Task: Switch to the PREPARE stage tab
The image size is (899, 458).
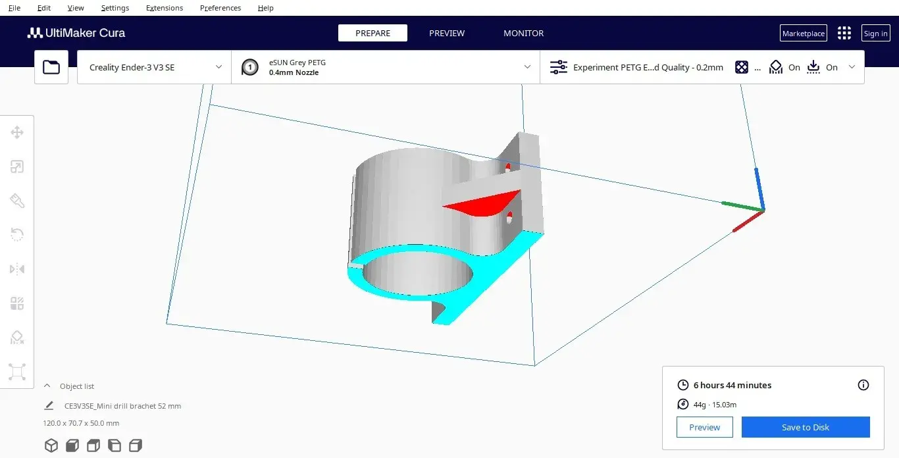Action: pyautogui.click(x=372, y=33)
